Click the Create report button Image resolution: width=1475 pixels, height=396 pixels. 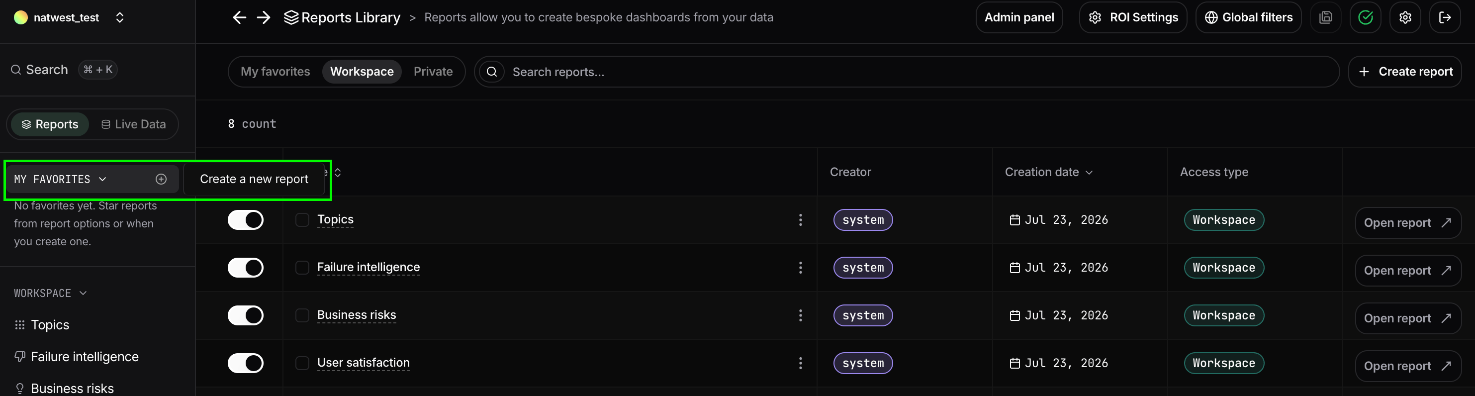coord(1404,72)
